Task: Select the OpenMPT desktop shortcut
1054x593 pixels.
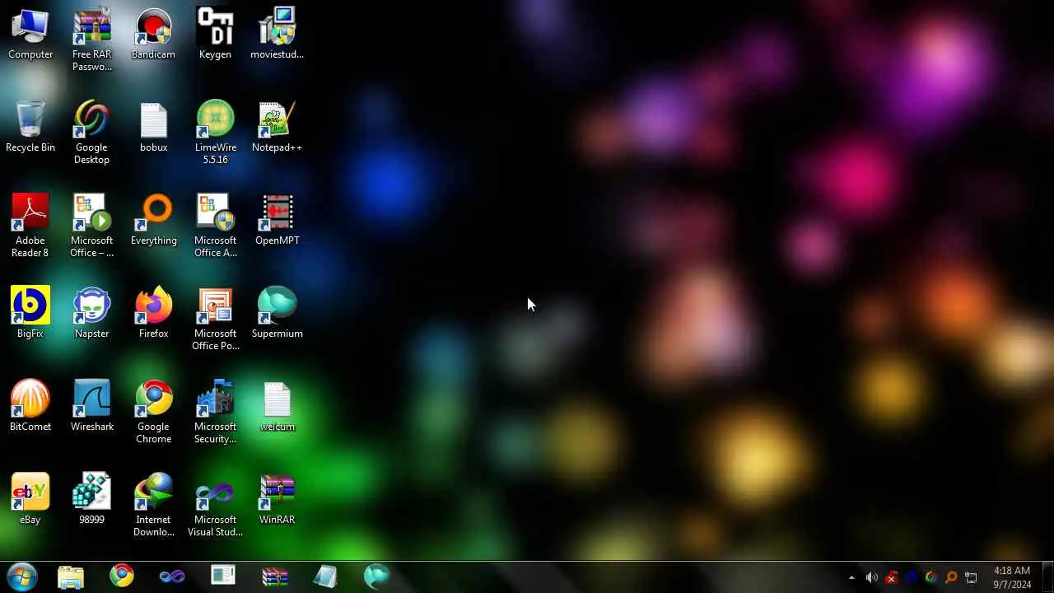Action: (x=277, y=220)
